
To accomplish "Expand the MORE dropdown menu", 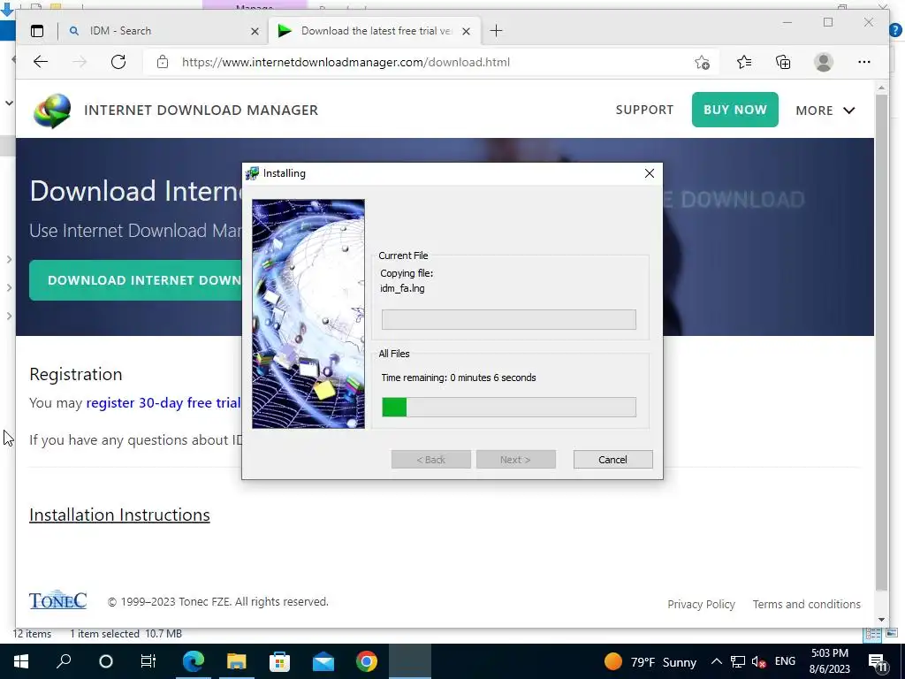I will pos(825,111).
